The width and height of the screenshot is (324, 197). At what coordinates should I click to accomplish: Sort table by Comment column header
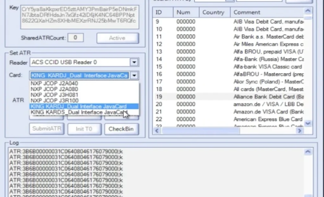point(267,12)
